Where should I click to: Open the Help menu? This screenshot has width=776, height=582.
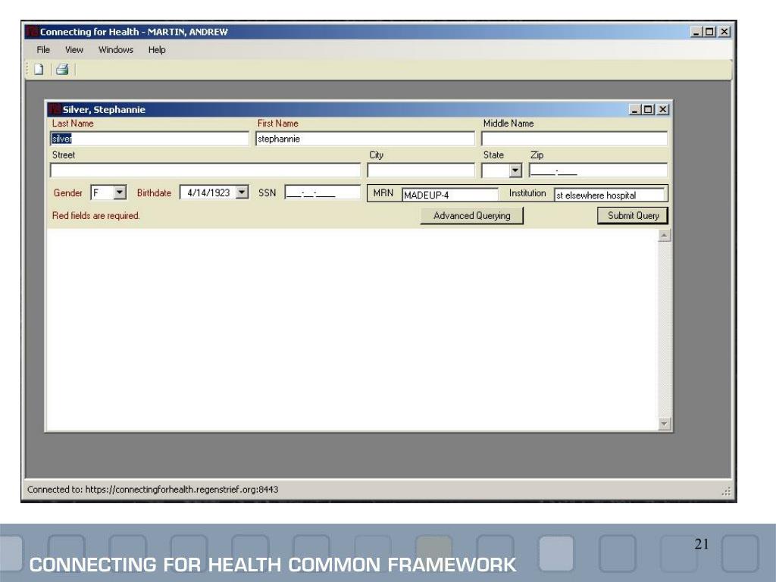[x=157, y=50]
